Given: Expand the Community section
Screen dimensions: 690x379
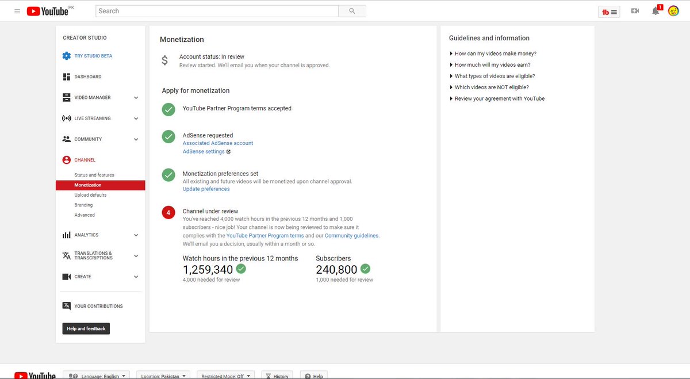Looking at the screenshot, I should (136, 139).
